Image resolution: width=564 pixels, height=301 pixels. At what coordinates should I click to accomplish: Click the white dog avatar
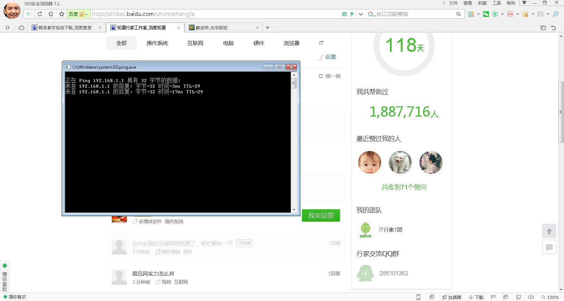(x=400, y=163)
